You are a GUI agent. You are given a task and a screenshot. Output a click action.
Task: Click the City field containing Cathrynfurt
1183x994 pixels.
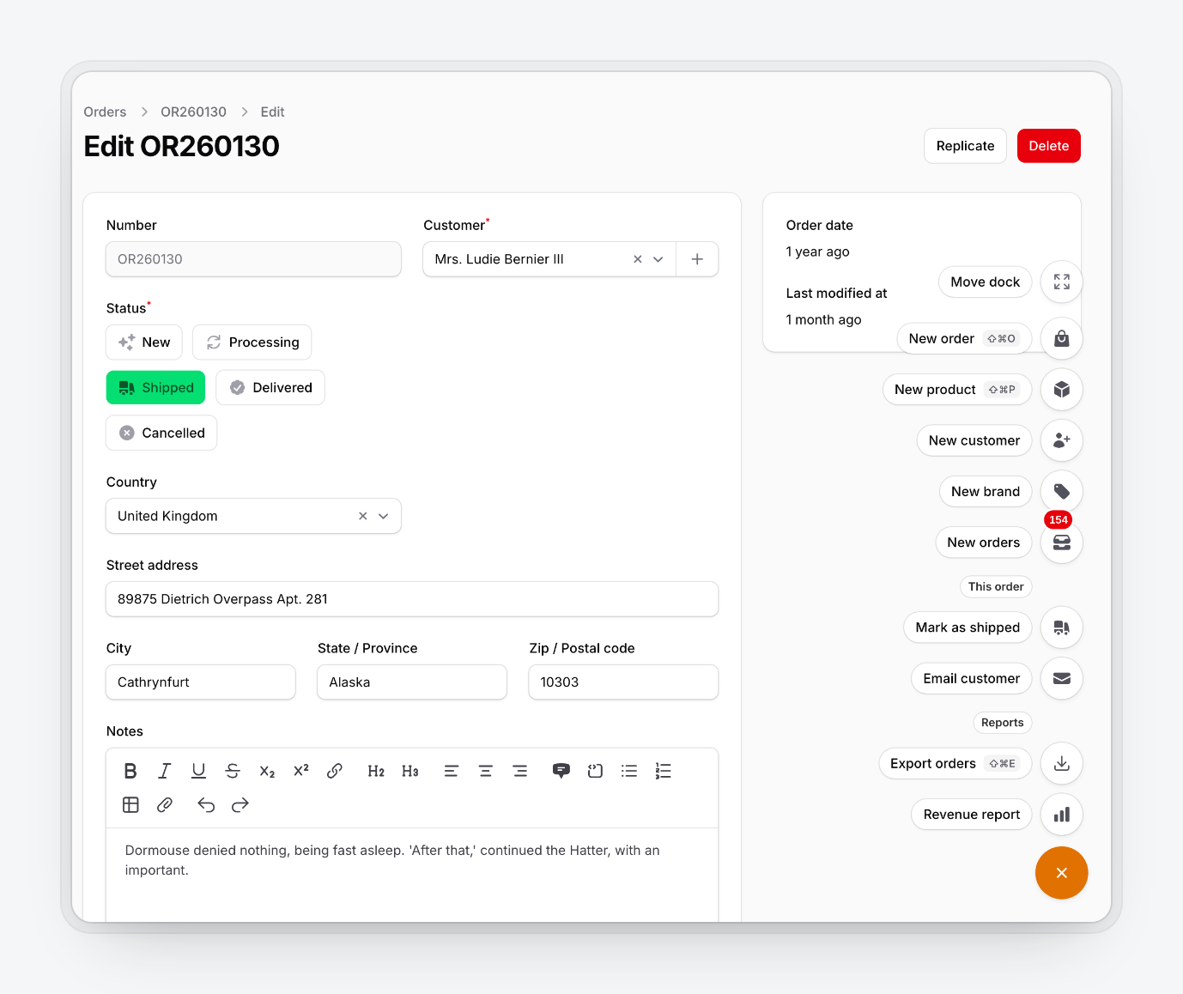[201, 682]
